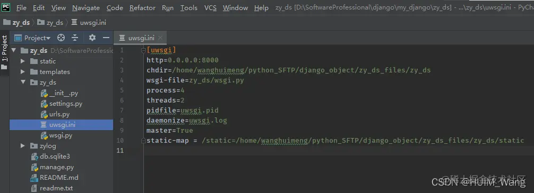534x193 pixels.
Task: Click the locate/scroll from source target icon
Action: pos(61,38)
